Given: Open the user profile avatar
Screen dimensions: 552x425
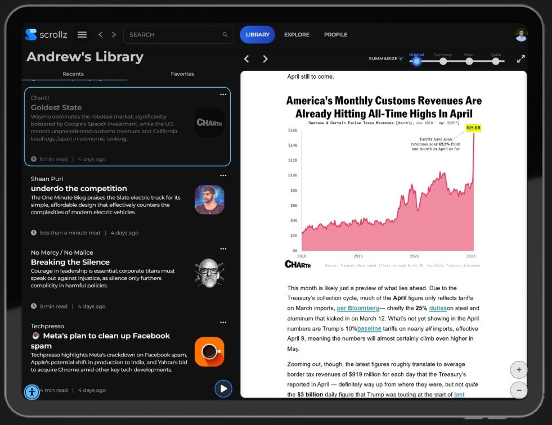Looking at the screenshot, I should click(x=521, y=35).
